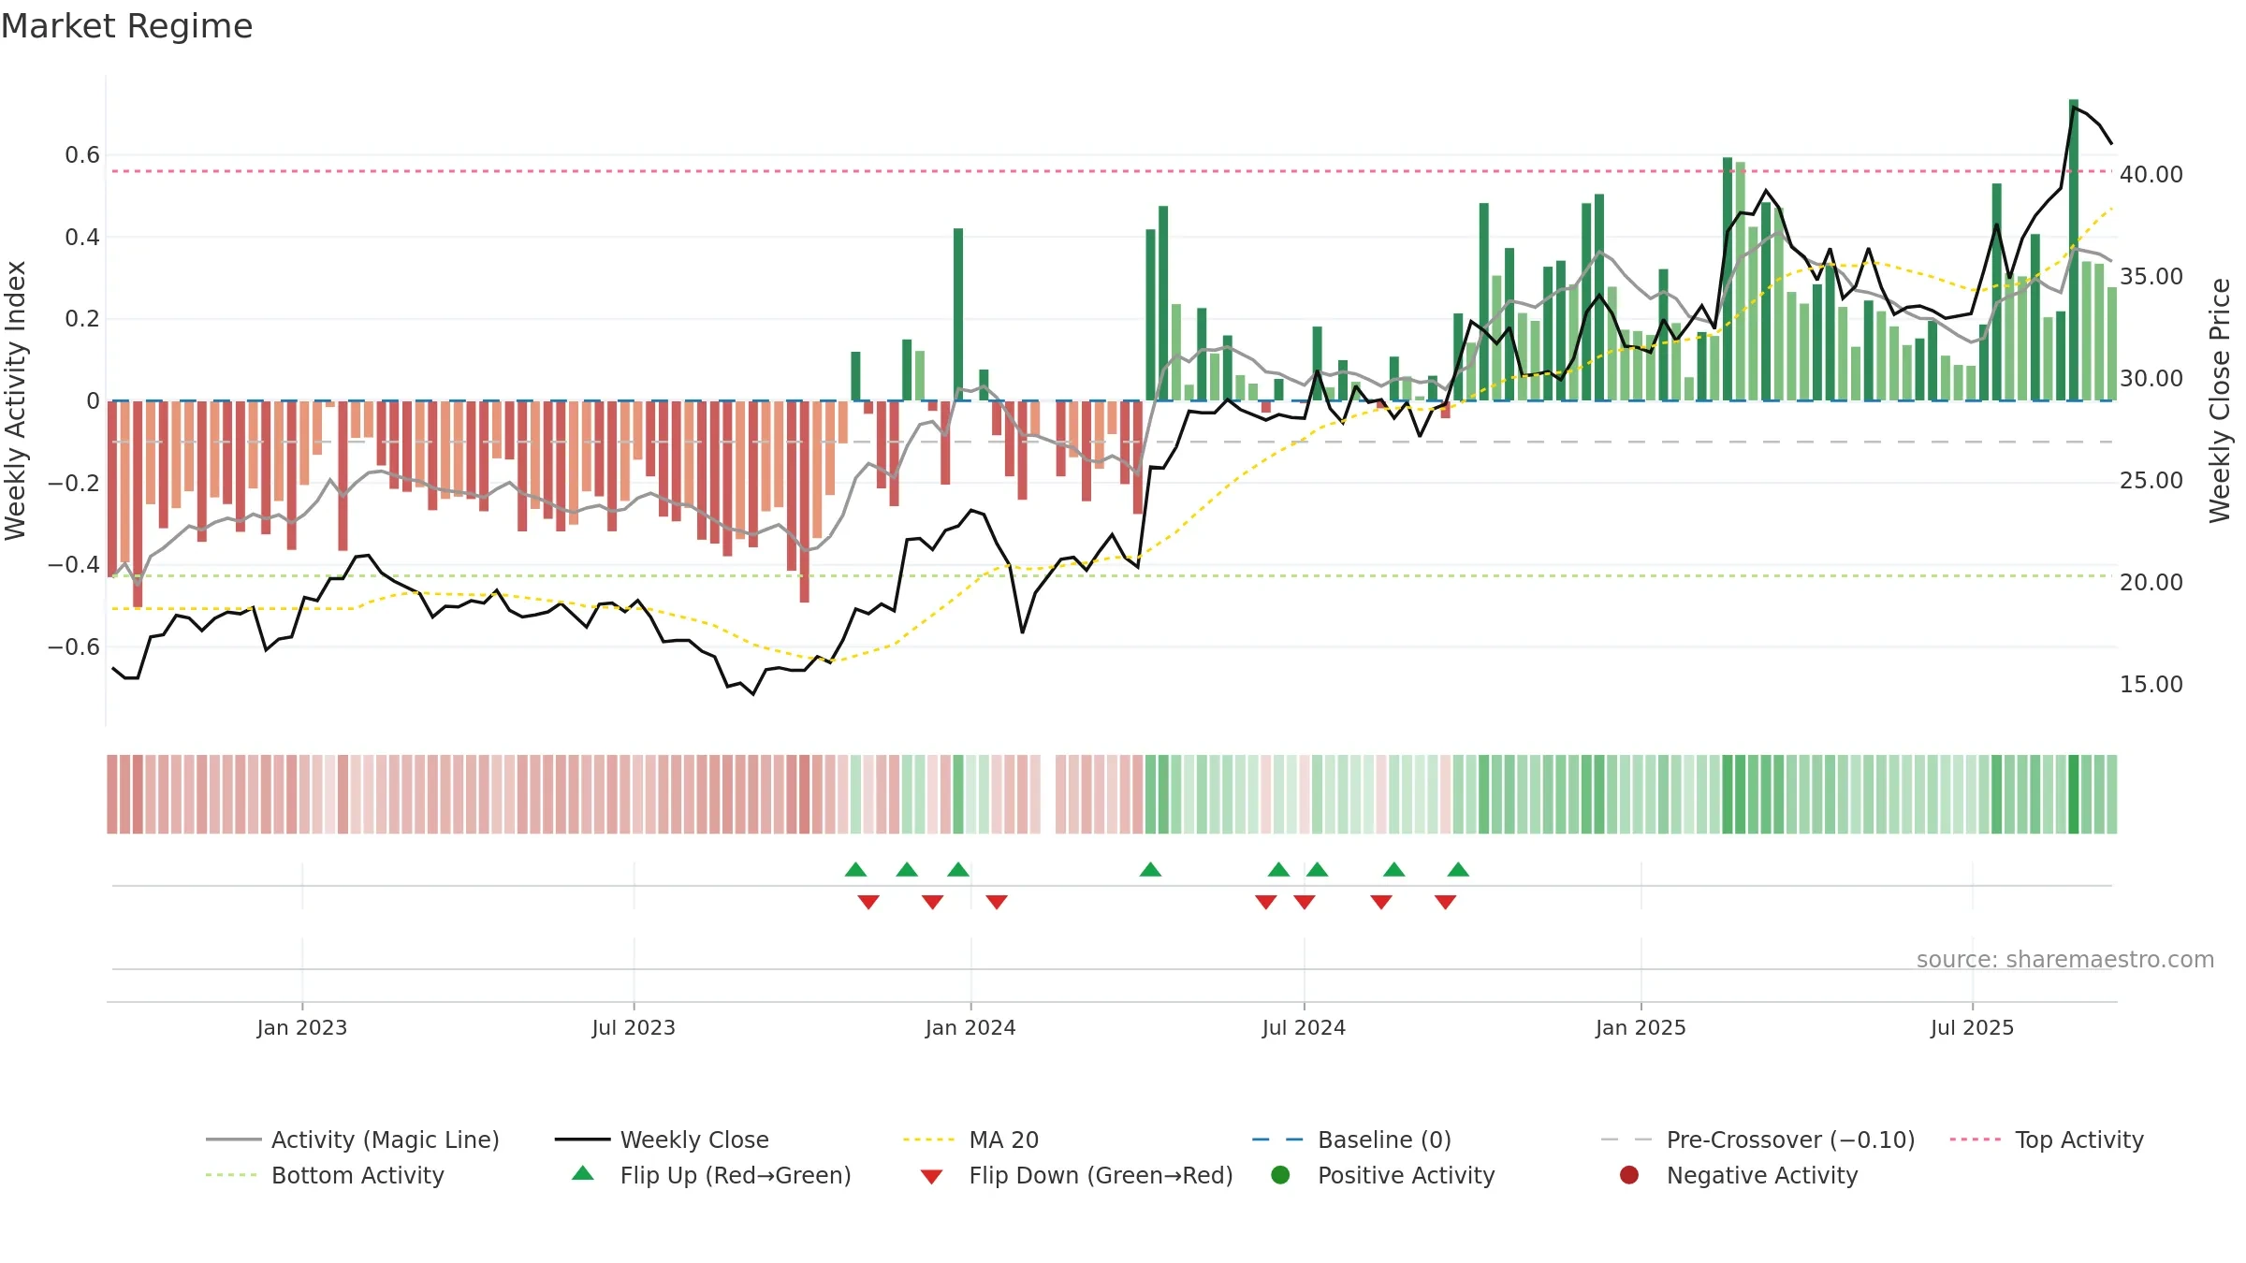
Task: Click the Positive Activity green circle icon
Action: click(x=1280, y=1174)
